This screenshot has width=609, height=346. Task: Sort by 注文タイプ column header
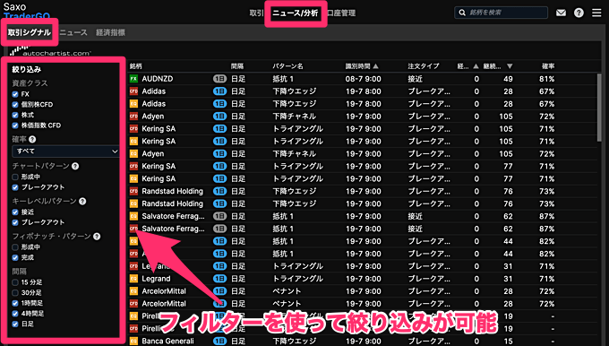point(424,66)
